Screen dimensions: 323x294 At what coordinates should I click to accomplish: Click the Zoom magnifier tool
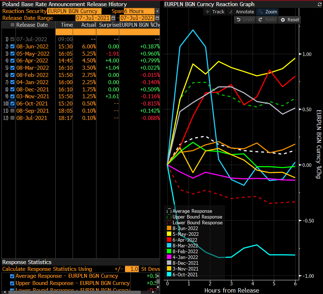[267, 12]
